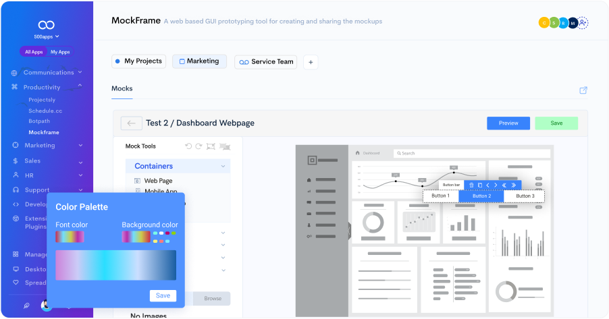Click the Browse button
Screen dimensions: 609x319
click(x=213, y=299)
